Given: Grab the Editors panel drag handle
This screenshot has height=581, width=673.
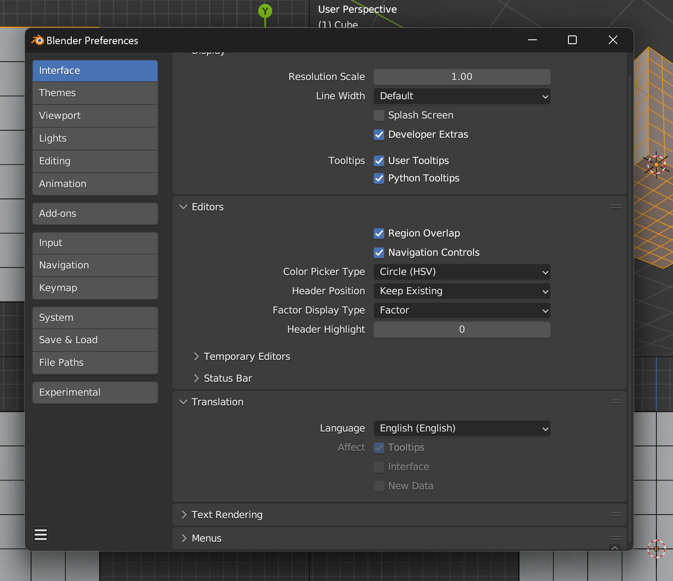Looking at the screenshot, I should [616, 207].
